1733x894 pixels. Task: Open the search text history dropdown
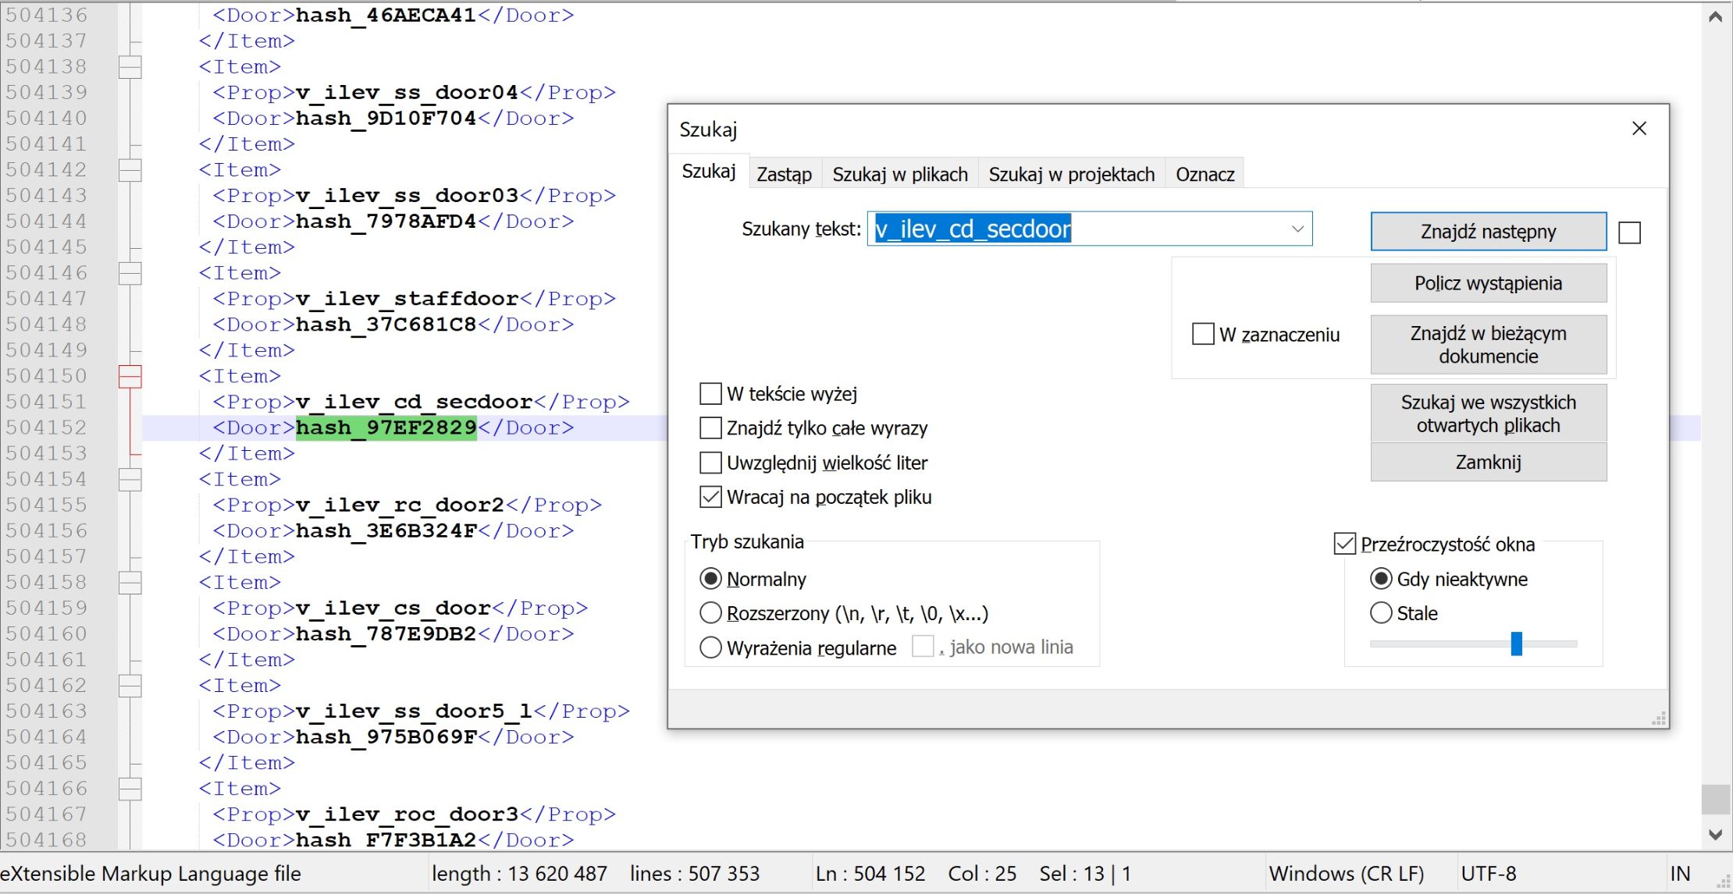(x=1297, y=229)
